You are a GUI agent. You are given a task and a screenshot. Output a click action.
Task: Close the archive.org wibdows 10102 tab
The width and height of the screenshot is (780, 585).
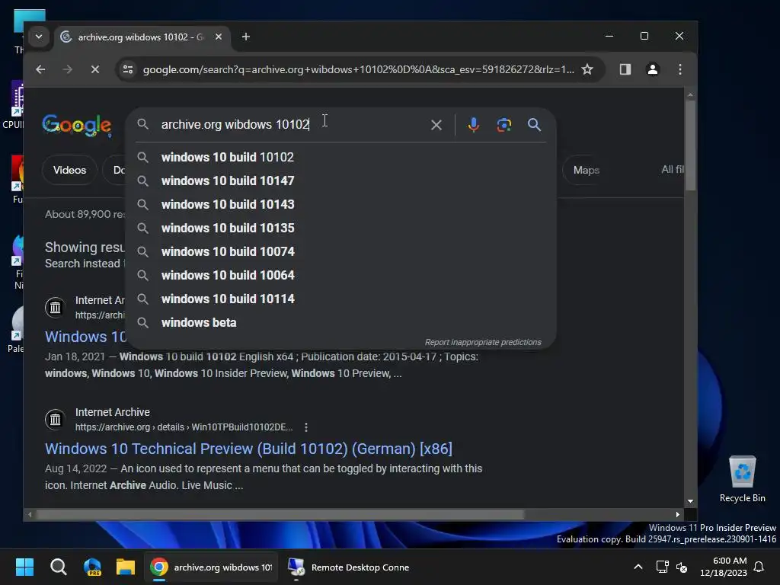click(219, 37)
